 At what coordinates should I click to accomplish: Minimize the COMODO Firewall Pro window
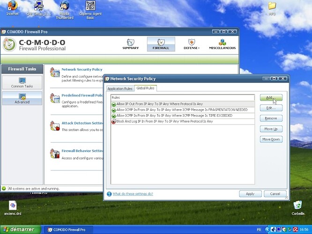click(215, 31)
